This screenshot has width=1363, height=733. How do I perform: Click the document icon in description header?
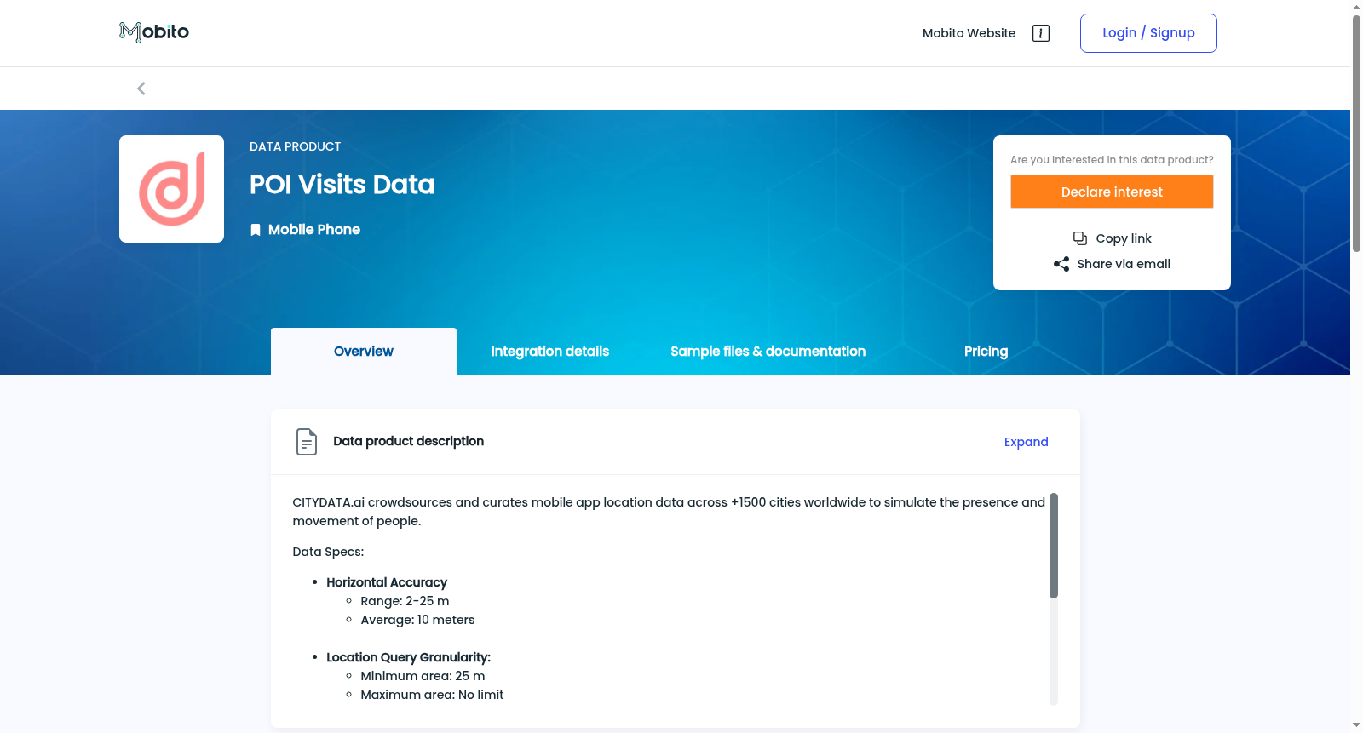(x=307, y=442)
